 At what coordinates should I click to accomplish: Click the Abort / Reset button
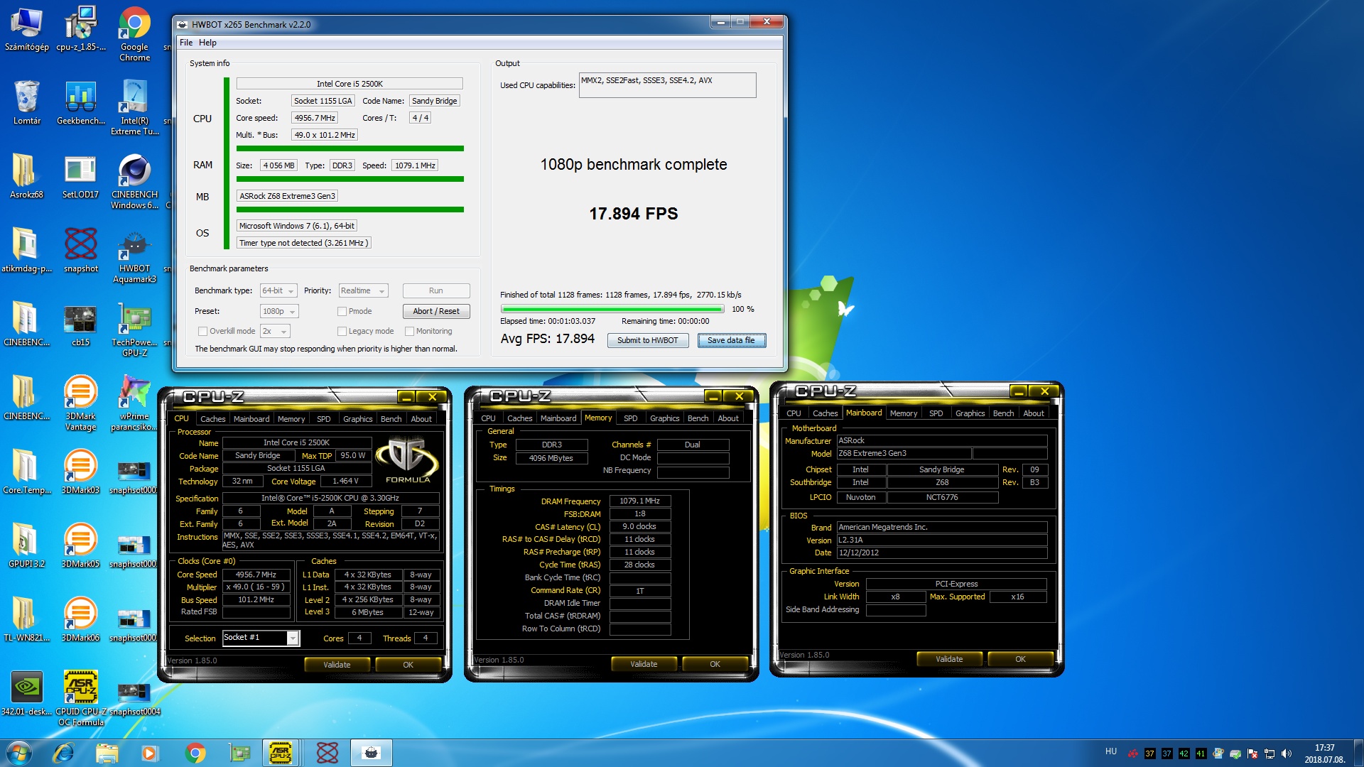point(435,311)
